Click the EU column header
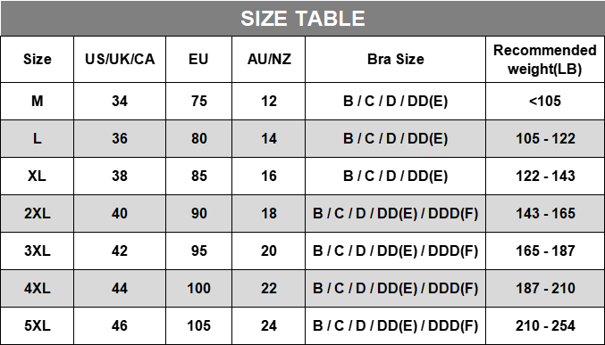 [x=198, y=60]
